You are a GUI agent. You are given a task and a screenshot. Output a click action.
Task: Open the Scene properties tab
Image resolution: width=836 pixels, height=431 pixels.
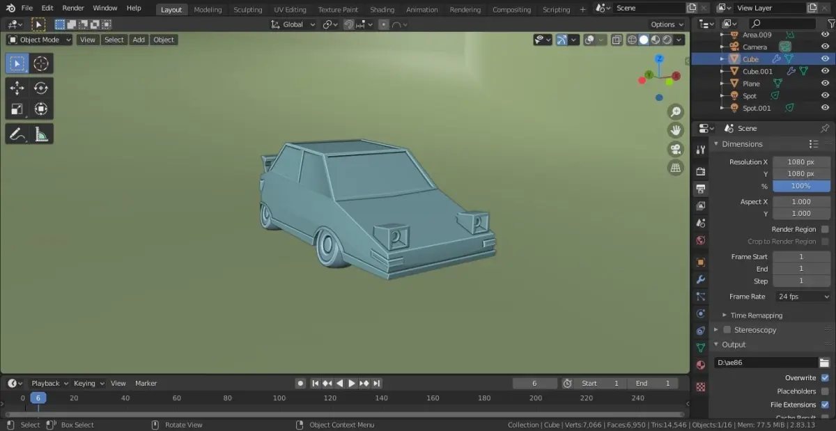coord(701,224)
